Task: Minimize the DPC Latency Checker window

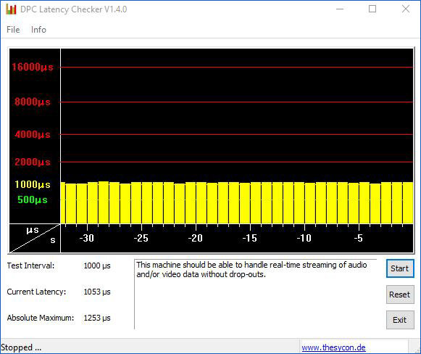Action: tap(340, 9)
